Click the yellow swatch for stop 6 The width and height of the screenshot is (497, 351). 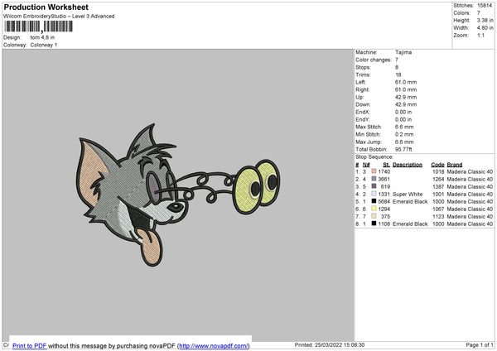[x=374, y=209]
